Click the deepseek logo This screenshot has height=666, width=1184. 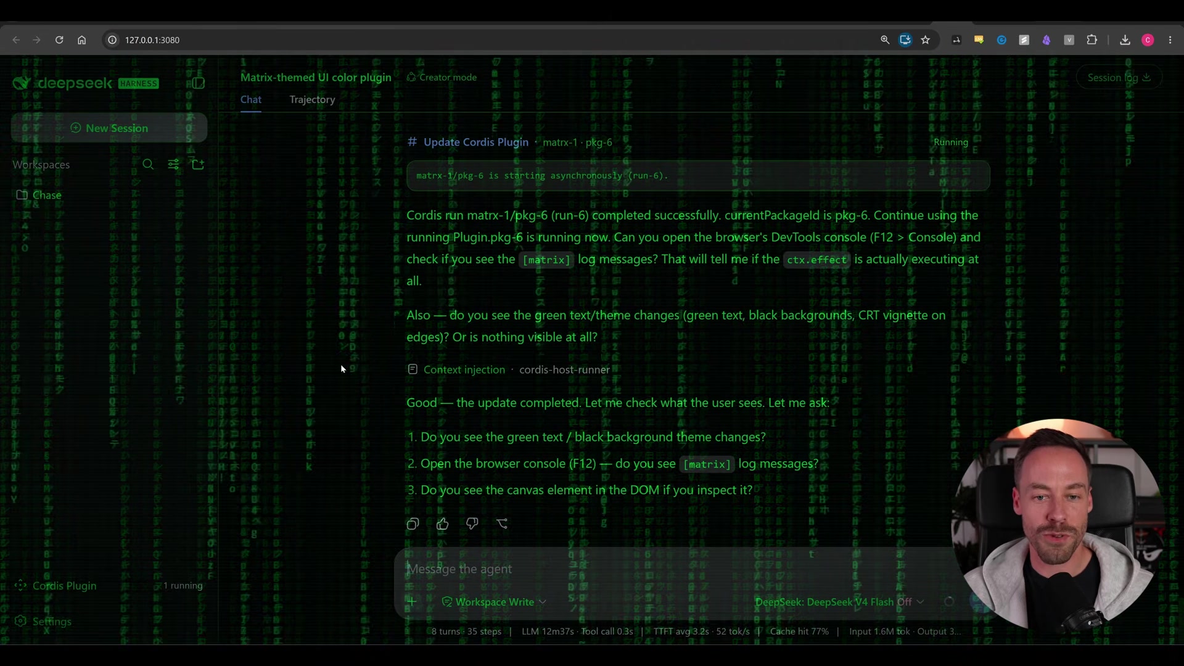coord(63,83)
